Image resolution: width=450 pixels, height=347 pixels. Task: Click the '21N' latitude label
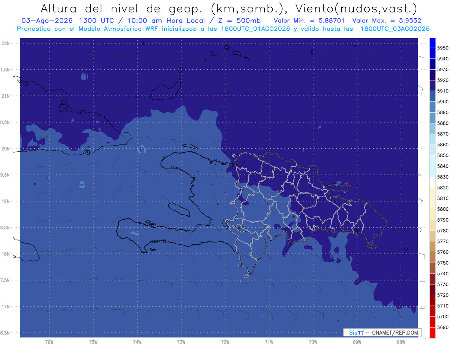click(6, 96)
